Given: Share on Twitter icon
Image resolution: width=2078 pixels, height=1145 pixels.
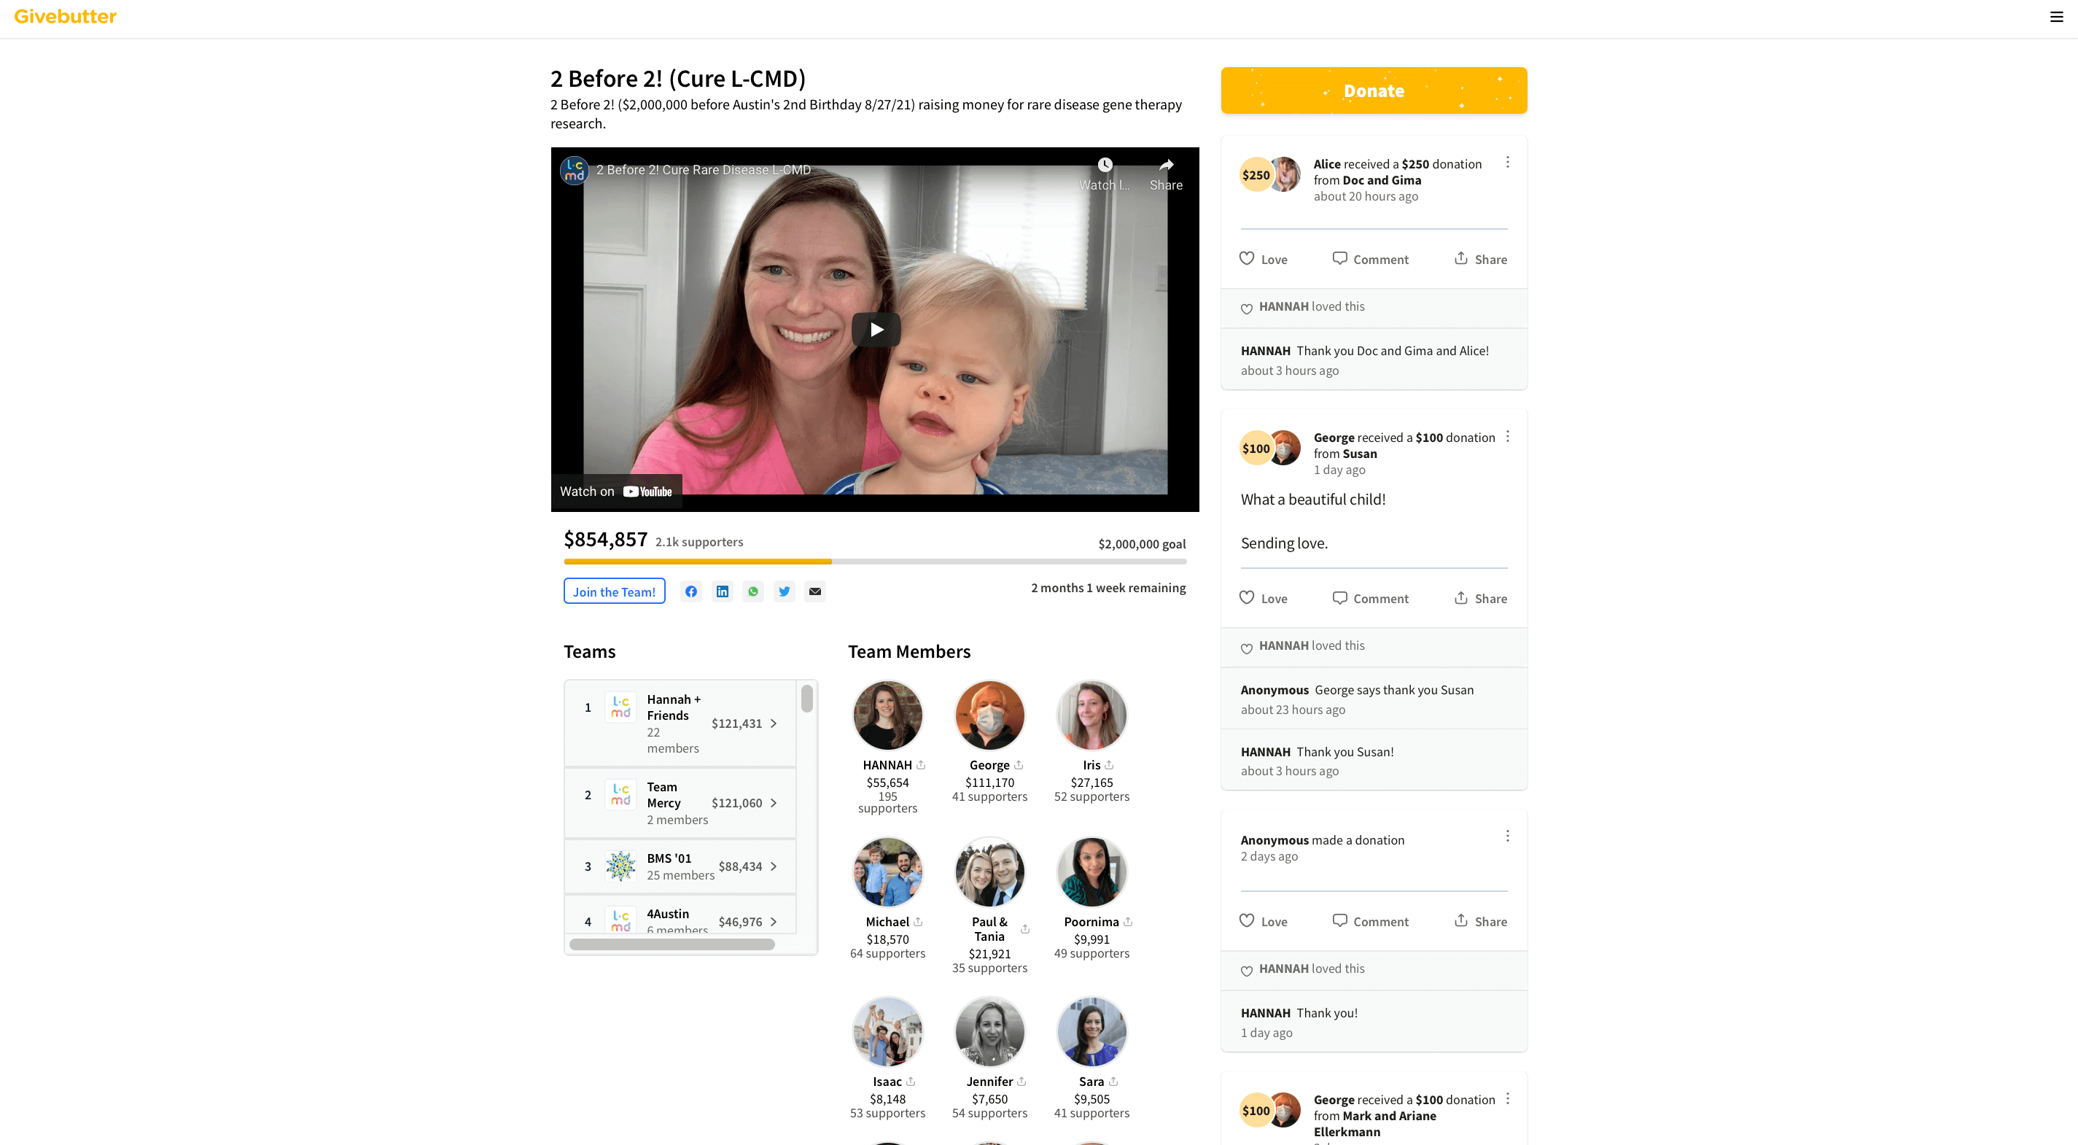Looking at the screenshot, I should 784,591.
